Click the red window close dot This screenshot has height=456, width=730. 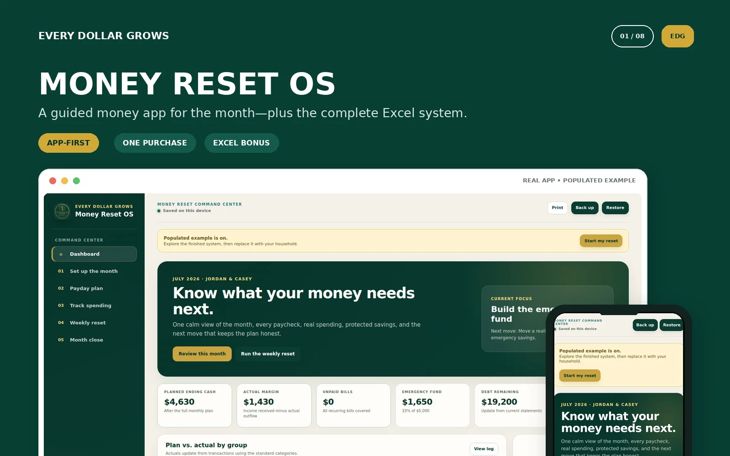[52, 181]
